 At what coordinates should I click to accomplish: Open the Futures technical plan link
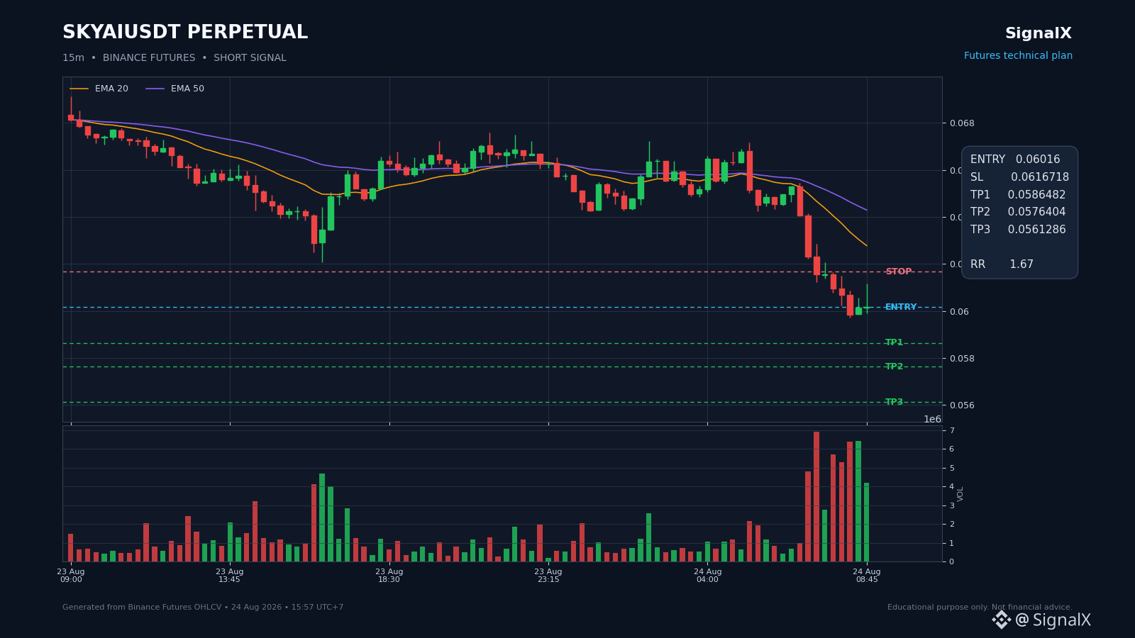tap(1018, 56)
